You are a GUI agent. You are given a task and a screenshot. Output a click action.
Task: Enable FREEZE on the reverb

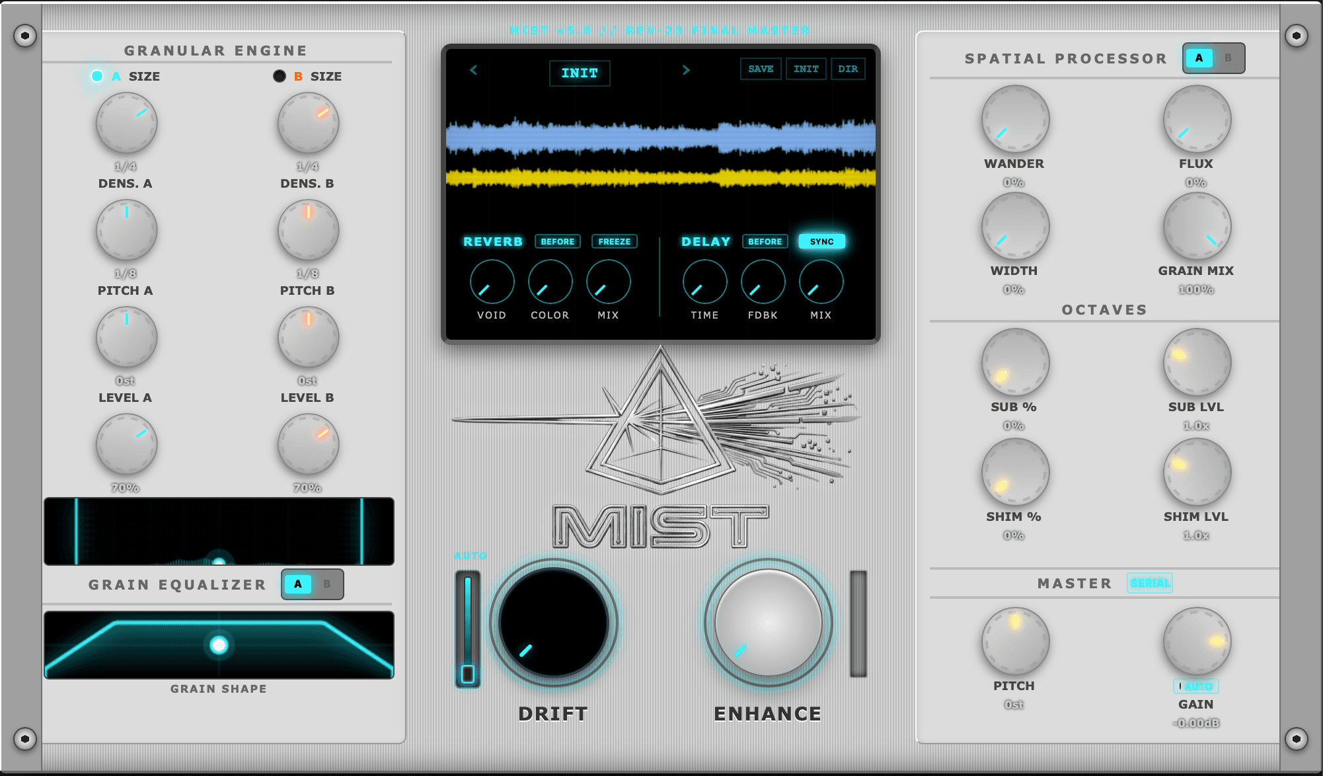point(614,241)
